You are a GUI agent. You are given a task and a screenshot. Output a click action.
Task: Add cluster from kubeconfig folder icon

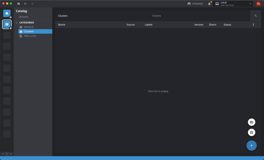click(251, 122)
